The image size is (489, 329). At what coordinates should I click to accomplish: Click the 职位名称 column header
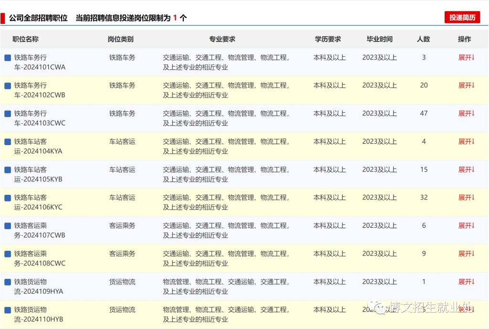point(25,39)
